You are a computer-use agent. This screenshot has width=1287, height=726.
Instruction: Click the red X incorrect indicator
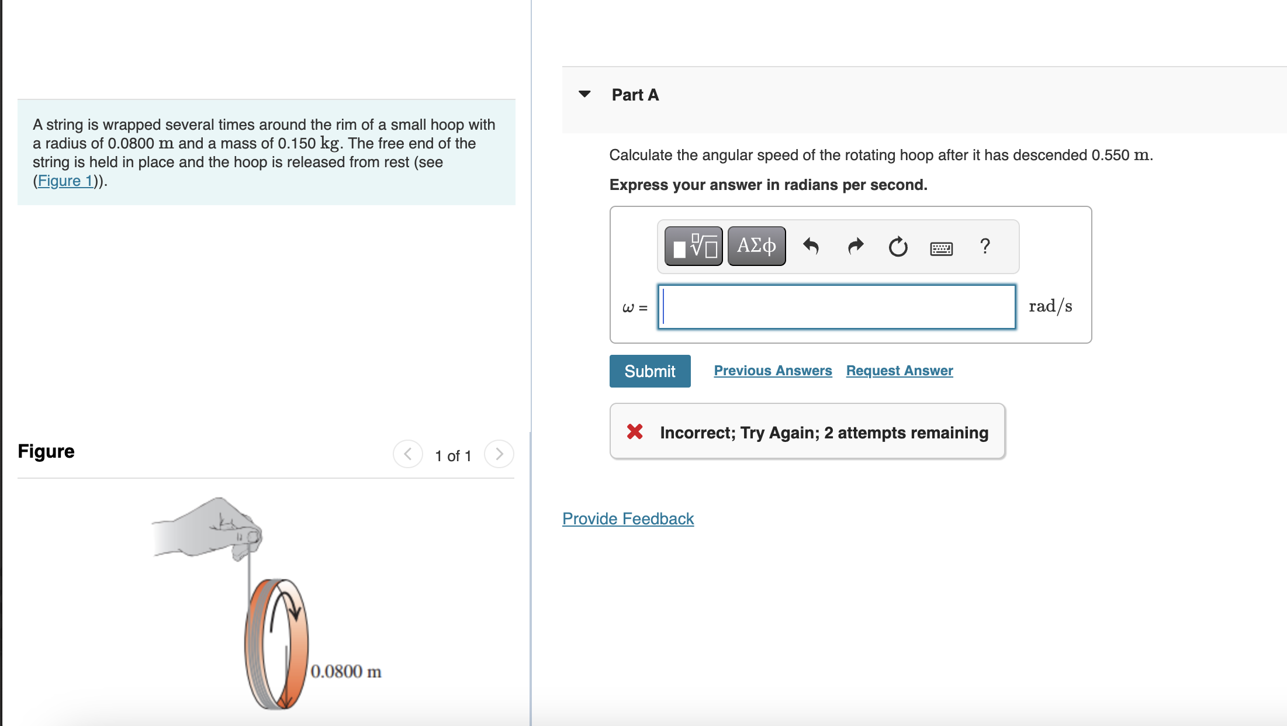point(635,432)
